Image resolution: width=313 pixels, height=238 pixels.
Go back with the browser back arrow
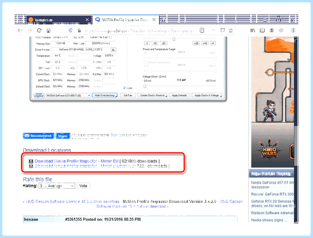[20, 30]
